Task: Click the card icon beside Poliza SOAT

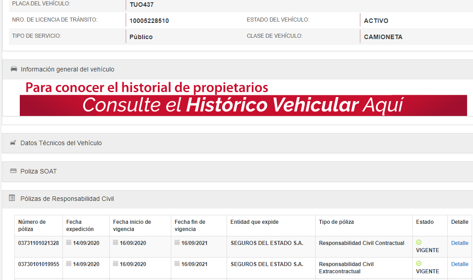Action: tap(13, 171)
